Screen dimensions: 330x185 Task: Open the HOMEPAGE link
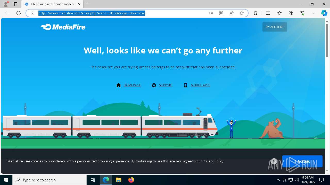click(132, 85)
